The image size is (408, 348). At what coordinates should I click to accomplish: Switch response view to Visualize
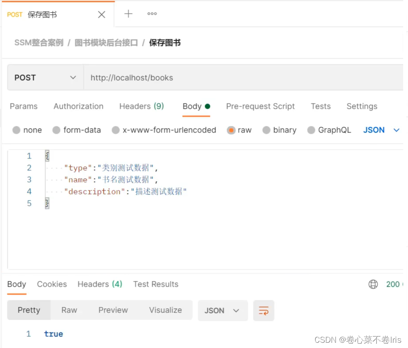click(166, 310)
